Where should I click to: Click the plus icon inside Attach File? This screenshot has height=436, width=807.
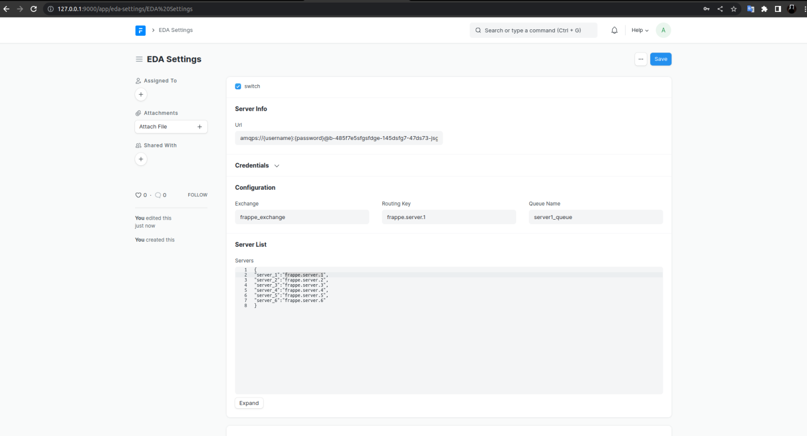pos(200,127)
